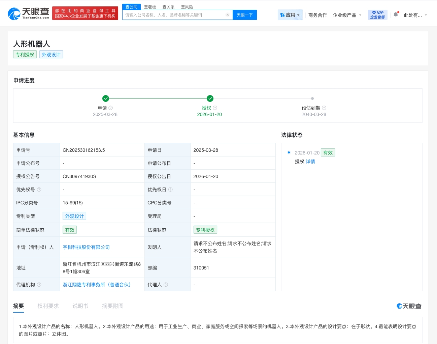Screen dimensions: 437x344
Task: Open the notification bell icon
Action: 396,15
